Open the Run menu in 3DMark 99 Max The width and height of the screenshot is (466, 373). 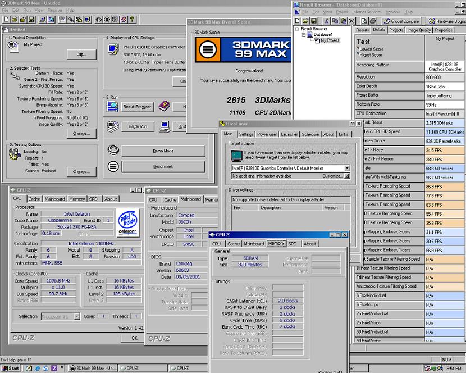(x=27, y=10)
